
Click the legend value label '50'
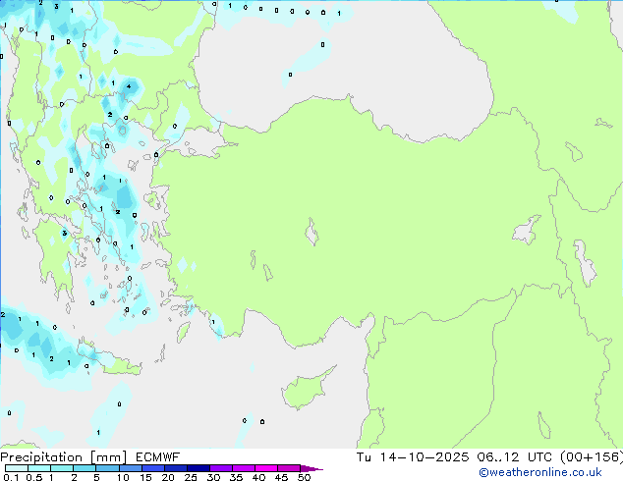coord(304,477)
